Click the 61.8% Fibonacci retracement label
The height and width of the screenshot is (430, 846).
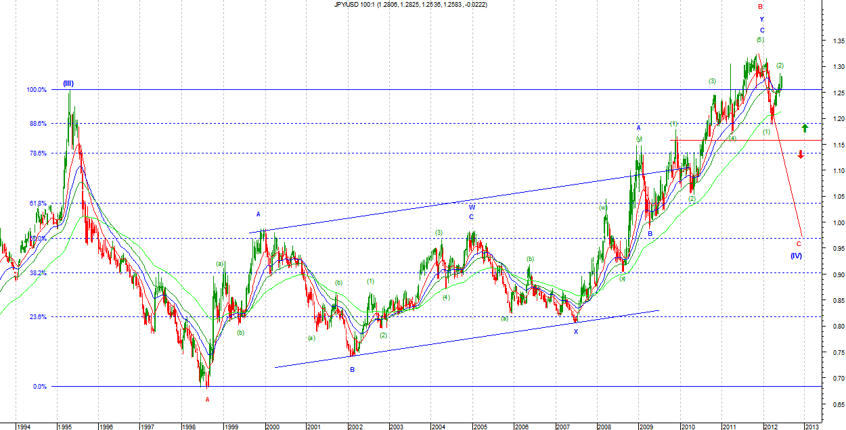coord(38,203)
